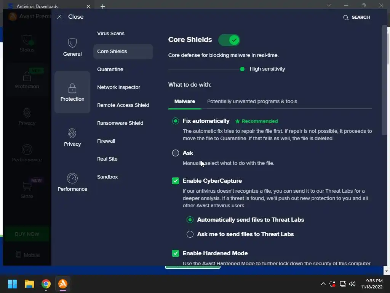Click the SEARCH label
The width and height of the screenshot is (390, 293).
[361, 17]
